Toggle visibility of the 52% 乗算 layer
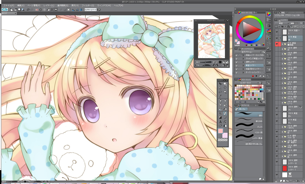 pos(277,38)
